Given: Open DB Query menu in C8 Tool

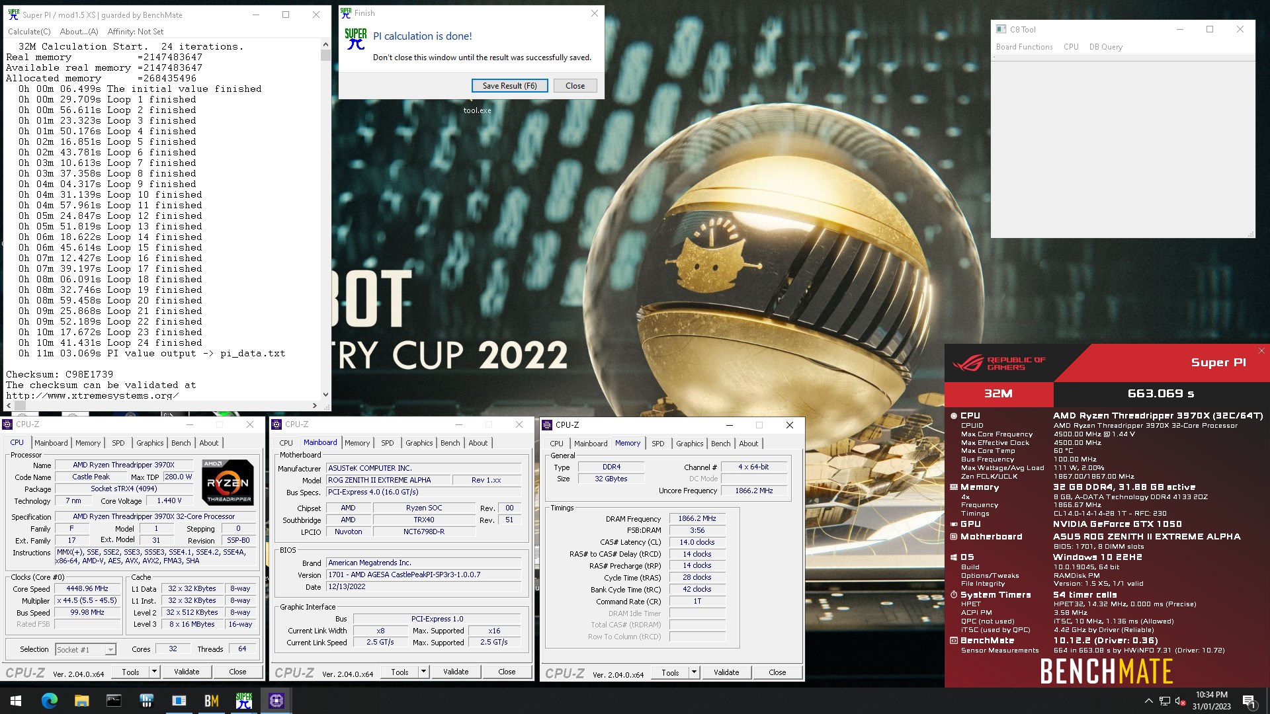Looking at the screenshot, I should coord(1105,47).
